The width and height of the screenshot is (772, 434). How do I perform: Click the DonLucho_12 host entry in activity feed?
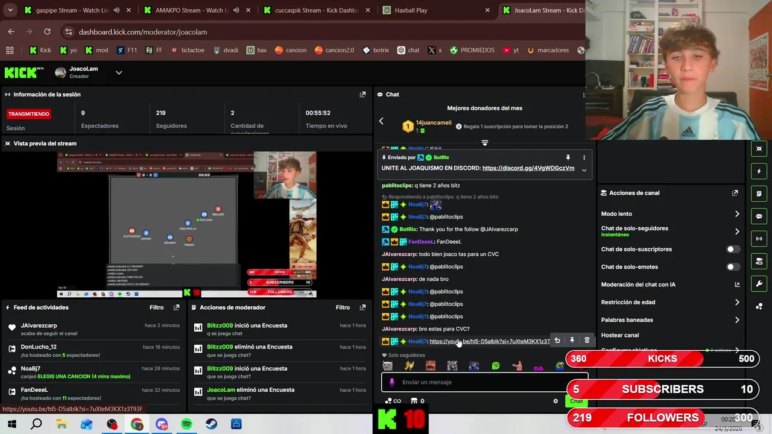[x=94, y=351]
